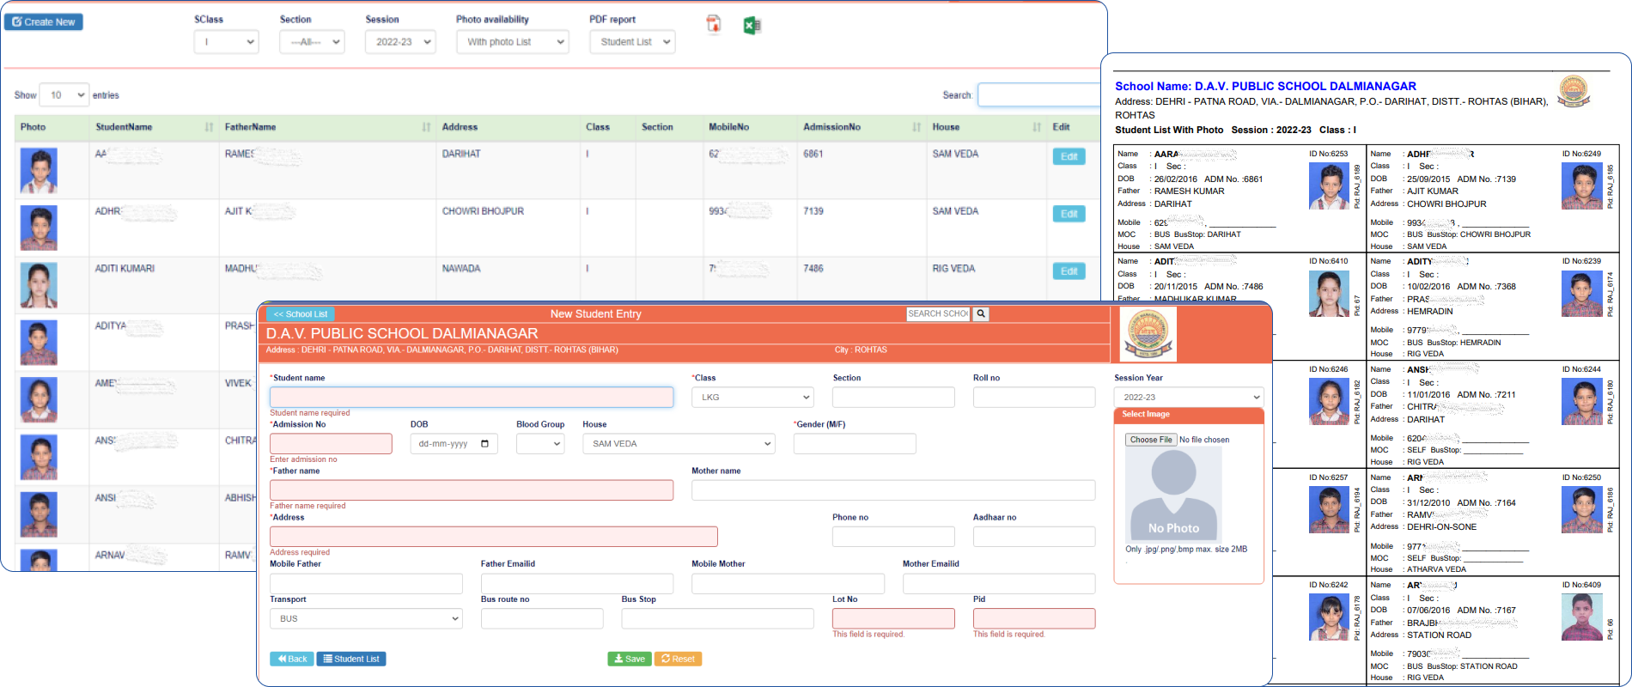Sort the AdmissionNo column
The height and width of the screenshot is (687, 1632).
pos(916,127)
